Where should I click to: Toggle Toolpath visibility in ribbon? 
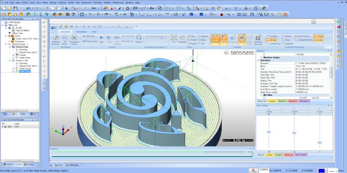[x=215, y=40]
